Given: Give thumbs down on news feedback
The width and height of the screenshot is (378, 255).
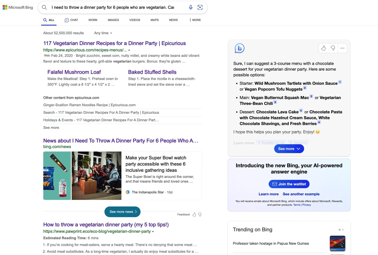Looking at the screenshot, I should click(x=200, y=214).
